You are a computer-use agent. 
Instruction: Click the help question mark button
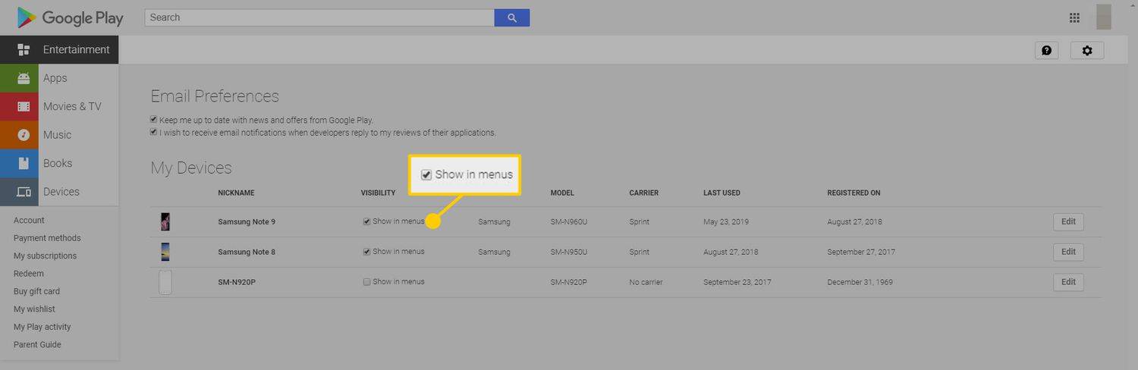click(1046, 50)
